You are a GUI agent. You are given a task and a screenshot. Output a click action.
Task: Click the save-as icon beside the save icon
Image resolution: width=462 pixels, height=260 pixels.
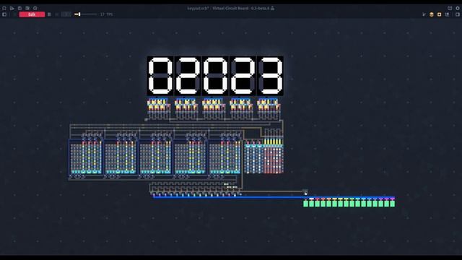27,8
